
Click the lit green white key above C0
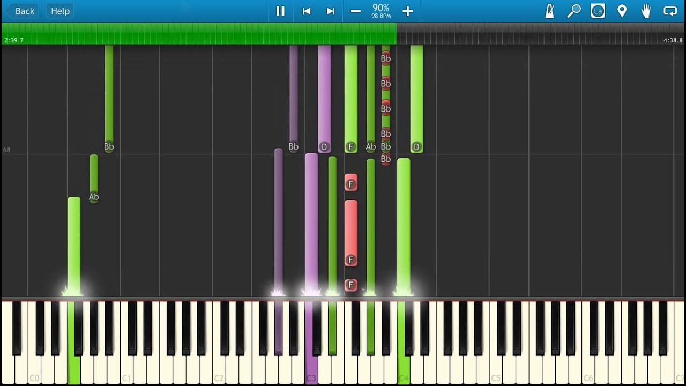click(x=74, y=370)
